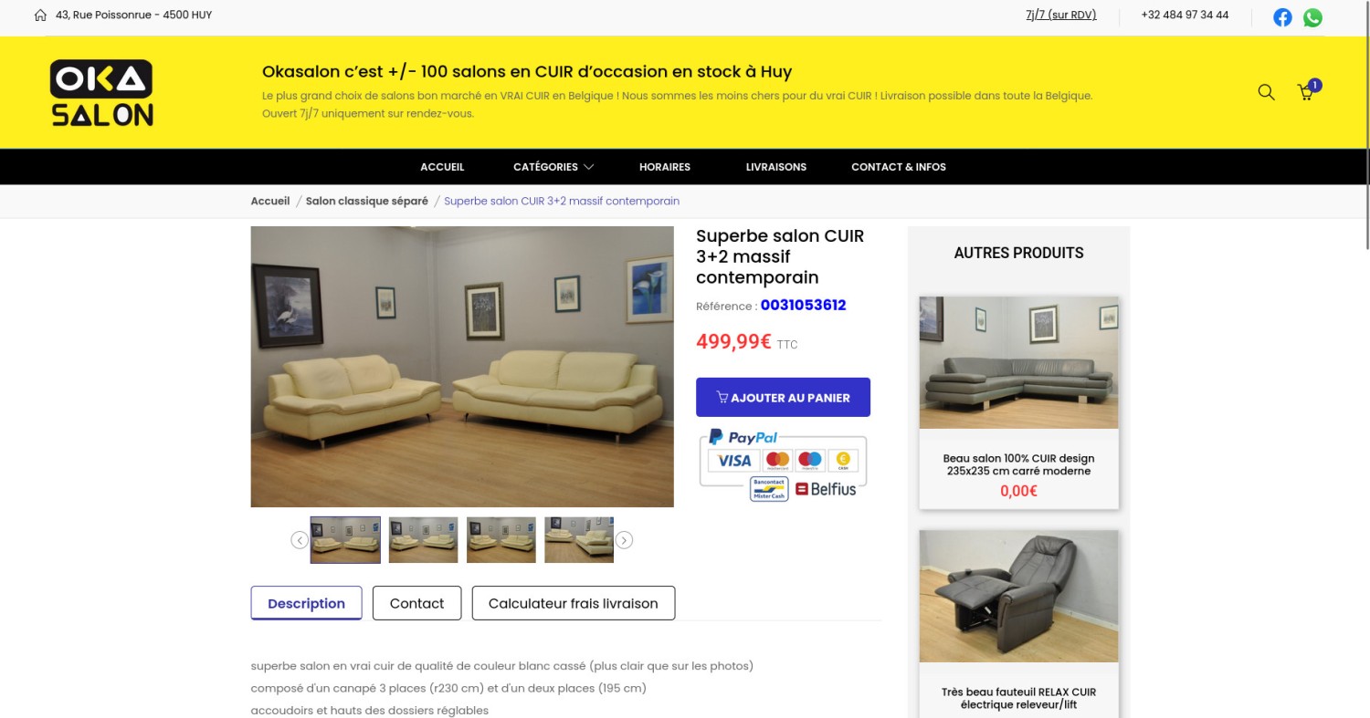Viewport: 1370px width, 718px height.
Task: Open the grey corner sofa product image
Action: tap(1018, 362)
